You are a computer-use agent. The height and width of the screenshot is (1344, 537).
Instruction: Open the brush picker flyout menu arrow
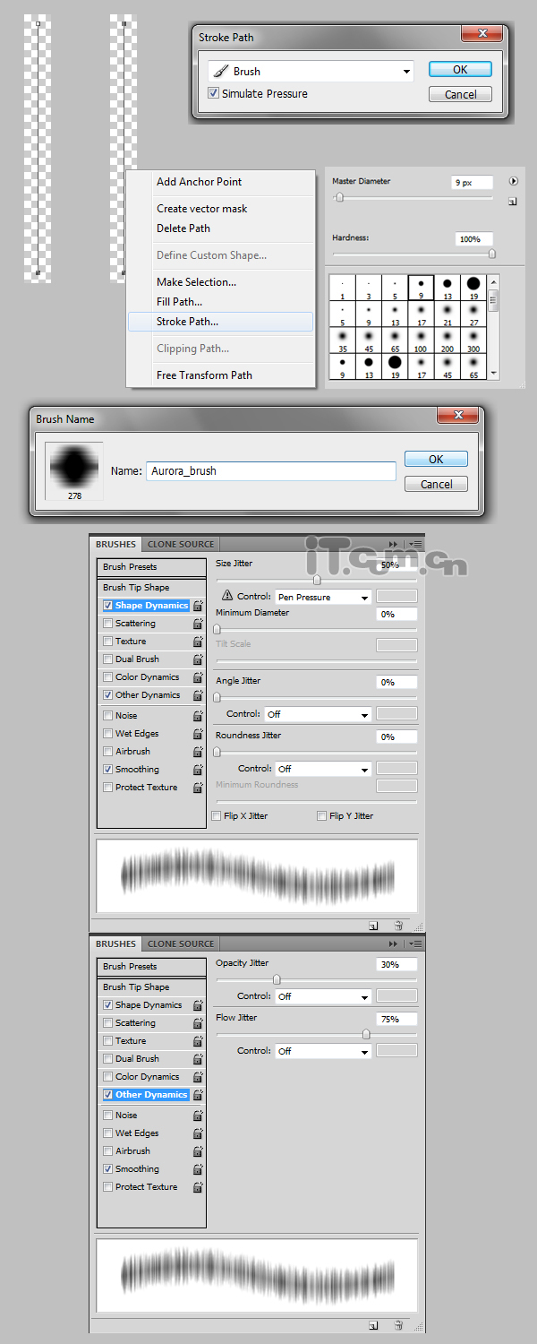(513, 181)
